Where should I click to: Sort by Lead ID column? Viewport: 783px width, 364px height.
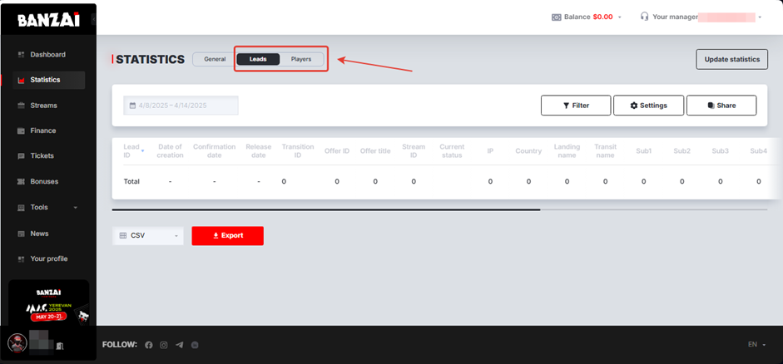click(134, 151)
